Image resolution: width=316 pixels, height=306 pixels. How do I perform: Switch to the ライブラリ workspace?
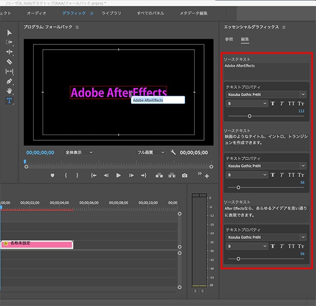111,13
